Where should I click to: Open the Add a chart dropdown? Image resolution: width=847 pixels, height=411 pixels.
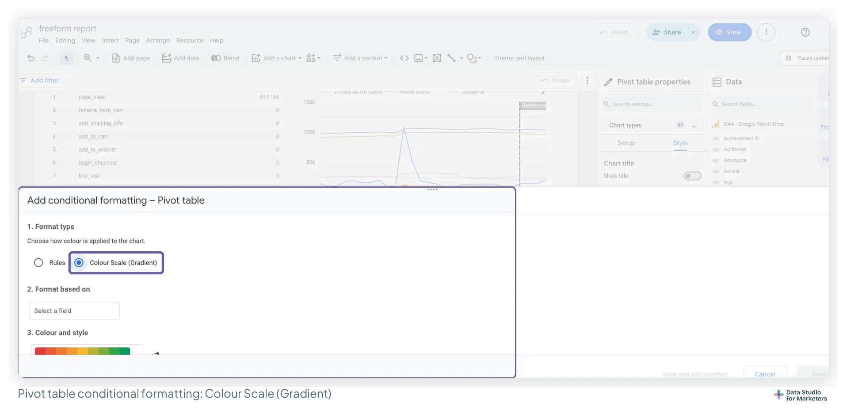(x=277, y=58)
